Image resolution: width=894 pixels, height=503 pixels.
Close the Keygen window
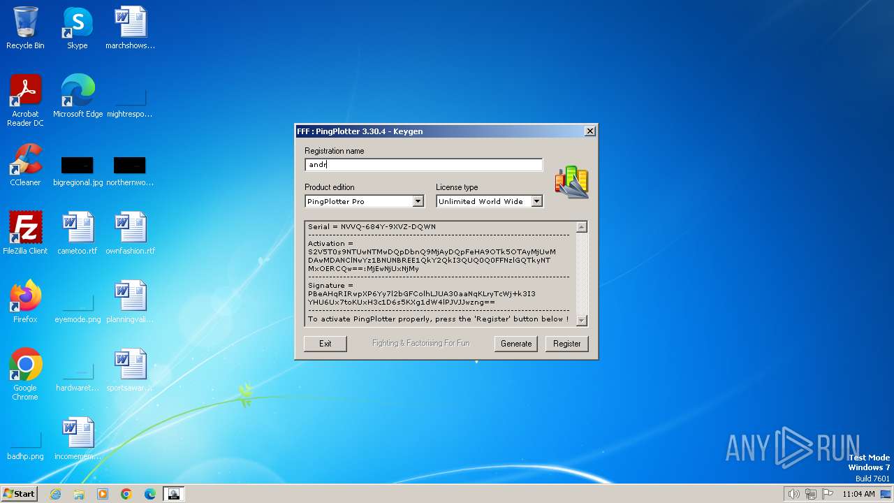[590, 131]
